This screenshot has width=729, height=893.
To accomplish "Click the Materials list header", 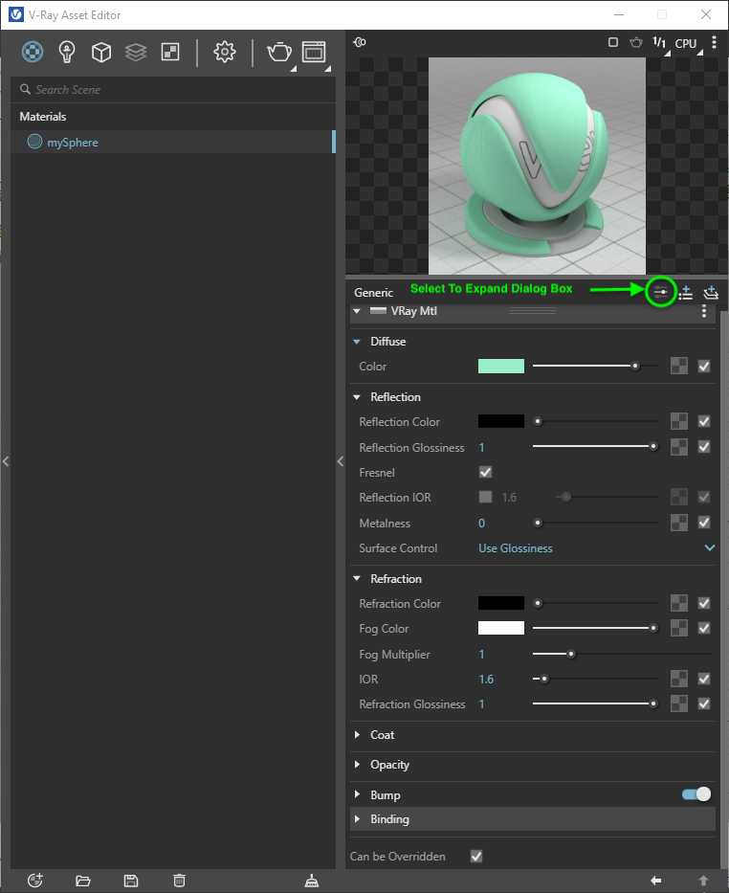I will [43, 117].
